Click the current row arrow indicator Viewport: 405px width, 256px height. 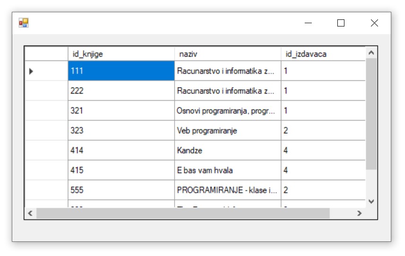31,71
